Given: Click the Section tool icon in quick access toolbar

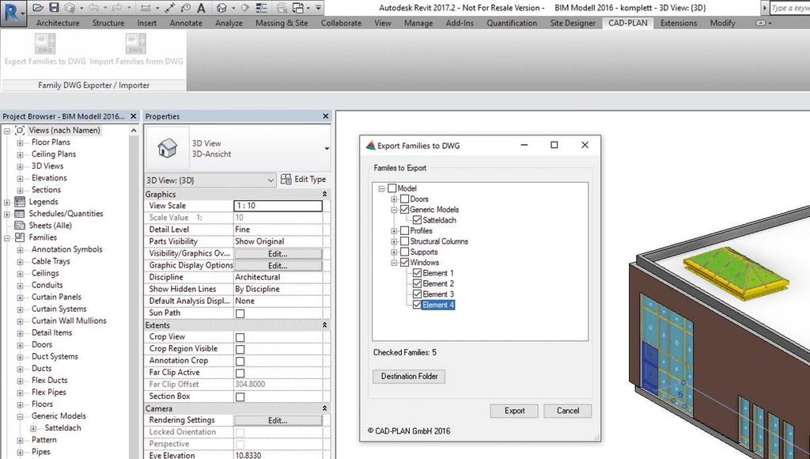Looking at the screenshot, I should (244, 8).
